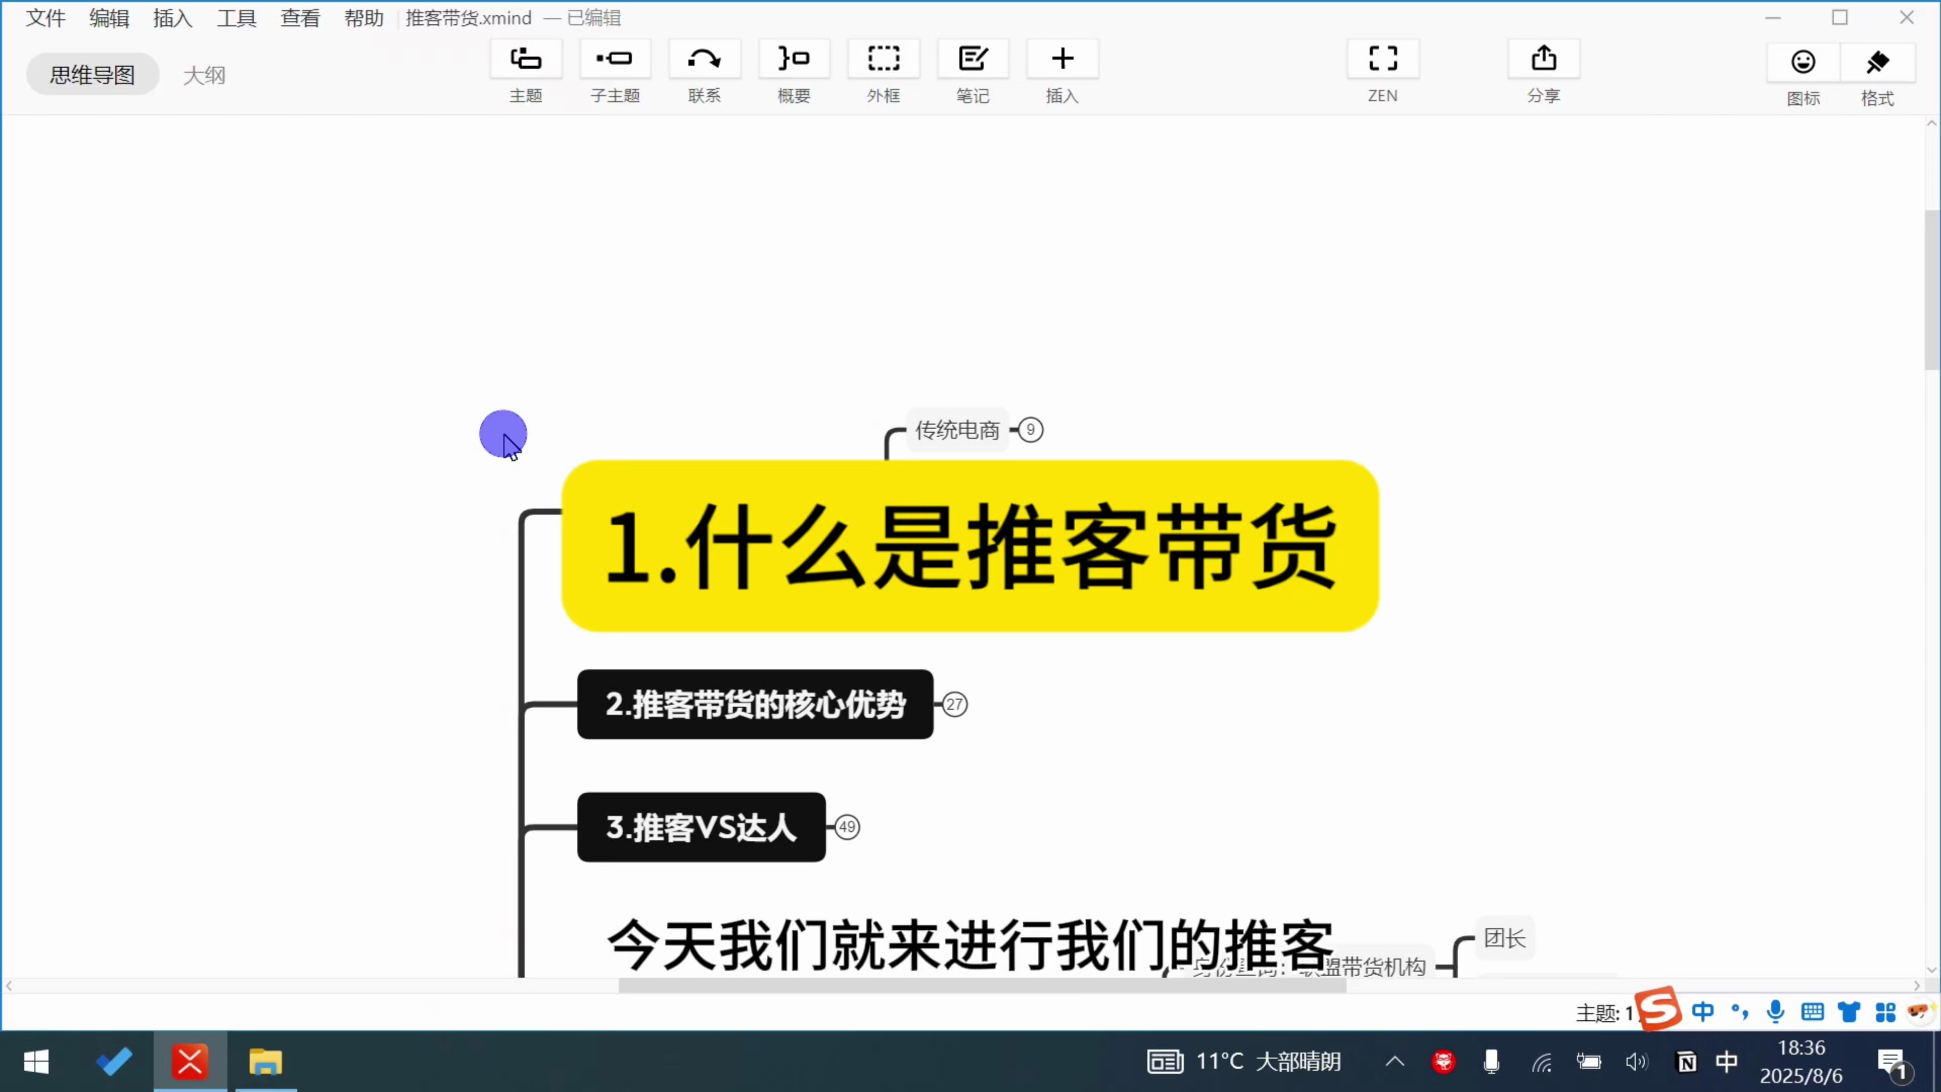
Task: Open the Windows Start menu
Action: click(36, 1062)
